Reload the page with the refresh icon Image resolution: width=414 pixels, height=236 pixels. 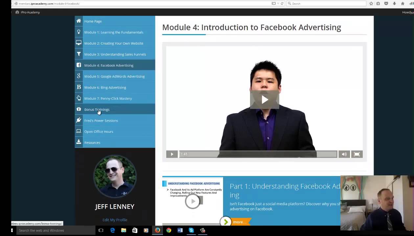coord(282,3)
